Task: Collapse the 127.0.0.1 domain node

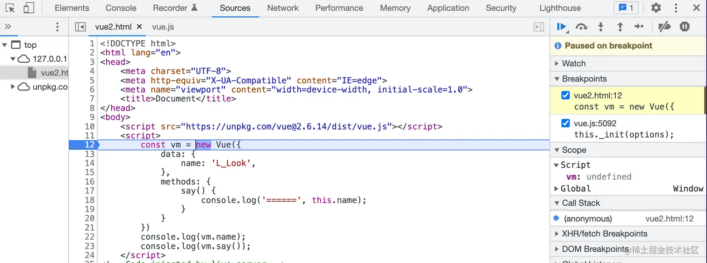Action: 13,59
